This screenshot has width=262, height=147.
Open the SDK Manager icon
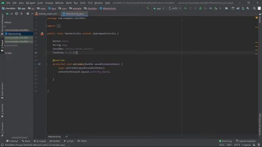(248, 8)
